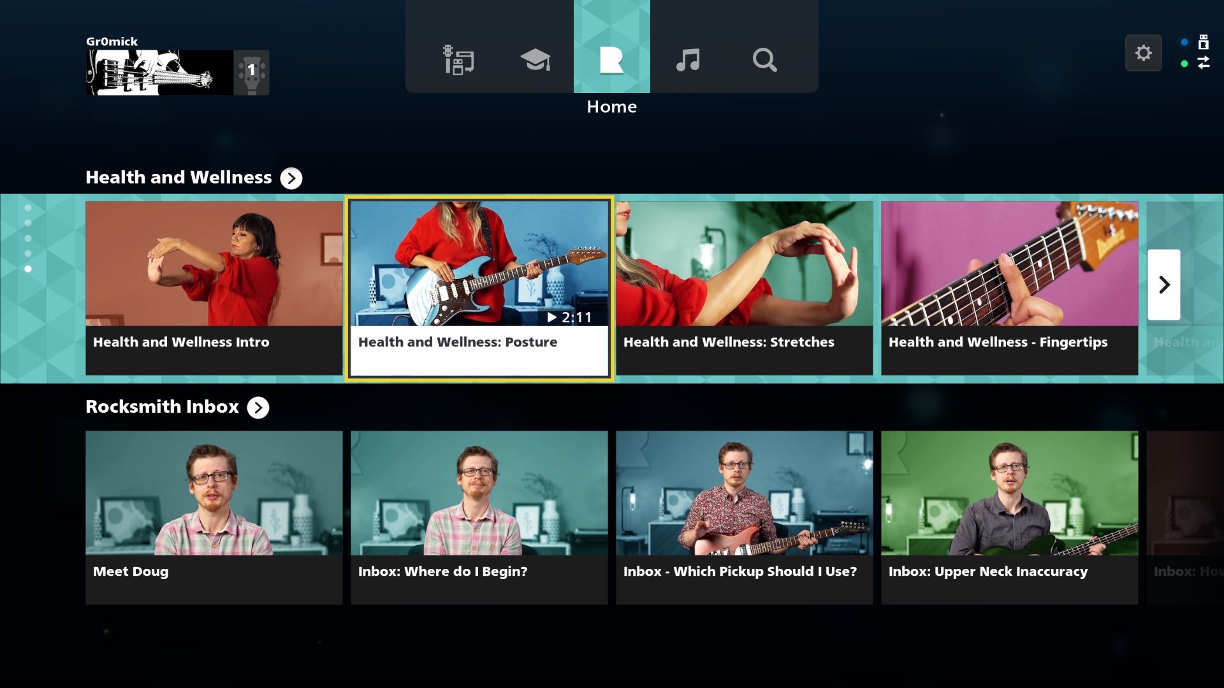The width and height of the screenshot is (1224, 688).
Task: Click the guitar headstock level badge
Action: pos(251,73)
